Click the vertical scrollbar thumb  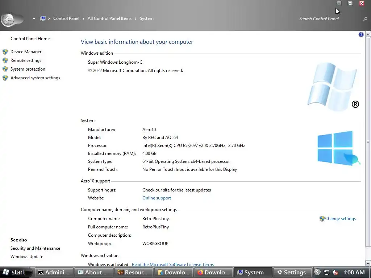[x=368, y=142]
